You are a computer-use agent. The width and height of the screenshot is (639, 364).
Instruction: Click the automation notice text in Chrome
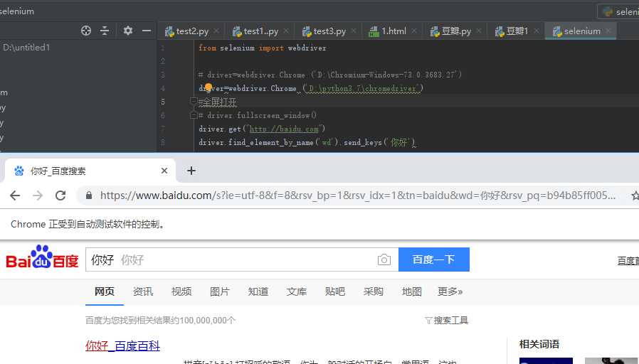click(88, 225)
